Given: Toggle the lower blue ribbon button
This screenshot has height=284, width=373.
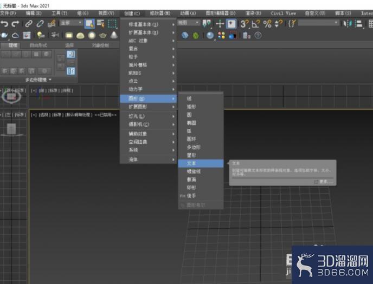Looking at the screenshot, I should tap(70, 71).
